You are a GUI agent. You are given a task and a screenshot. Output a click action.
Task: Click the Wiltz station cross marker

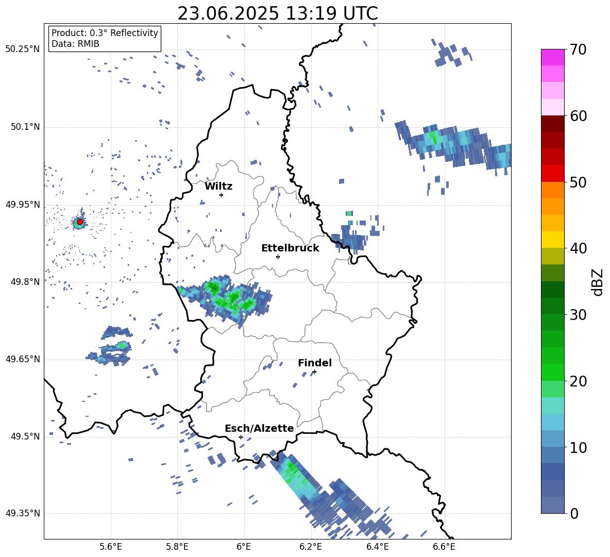coord(222,195)
